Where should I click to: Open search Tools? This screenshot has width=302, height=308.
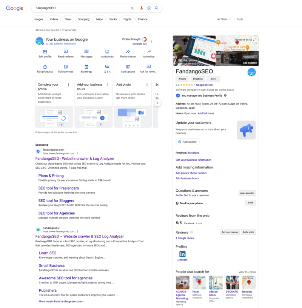click(x=239, y=19)
